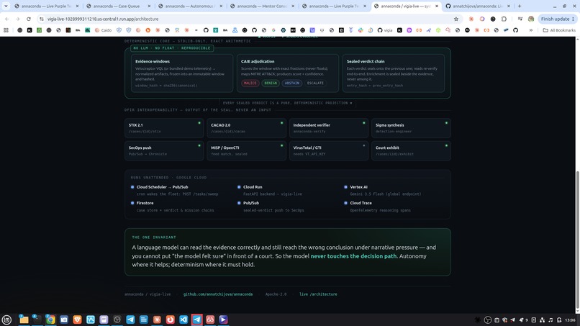The image size is (580, 326).
Task: Open the Linux Mint start menu
Action: 6,320
